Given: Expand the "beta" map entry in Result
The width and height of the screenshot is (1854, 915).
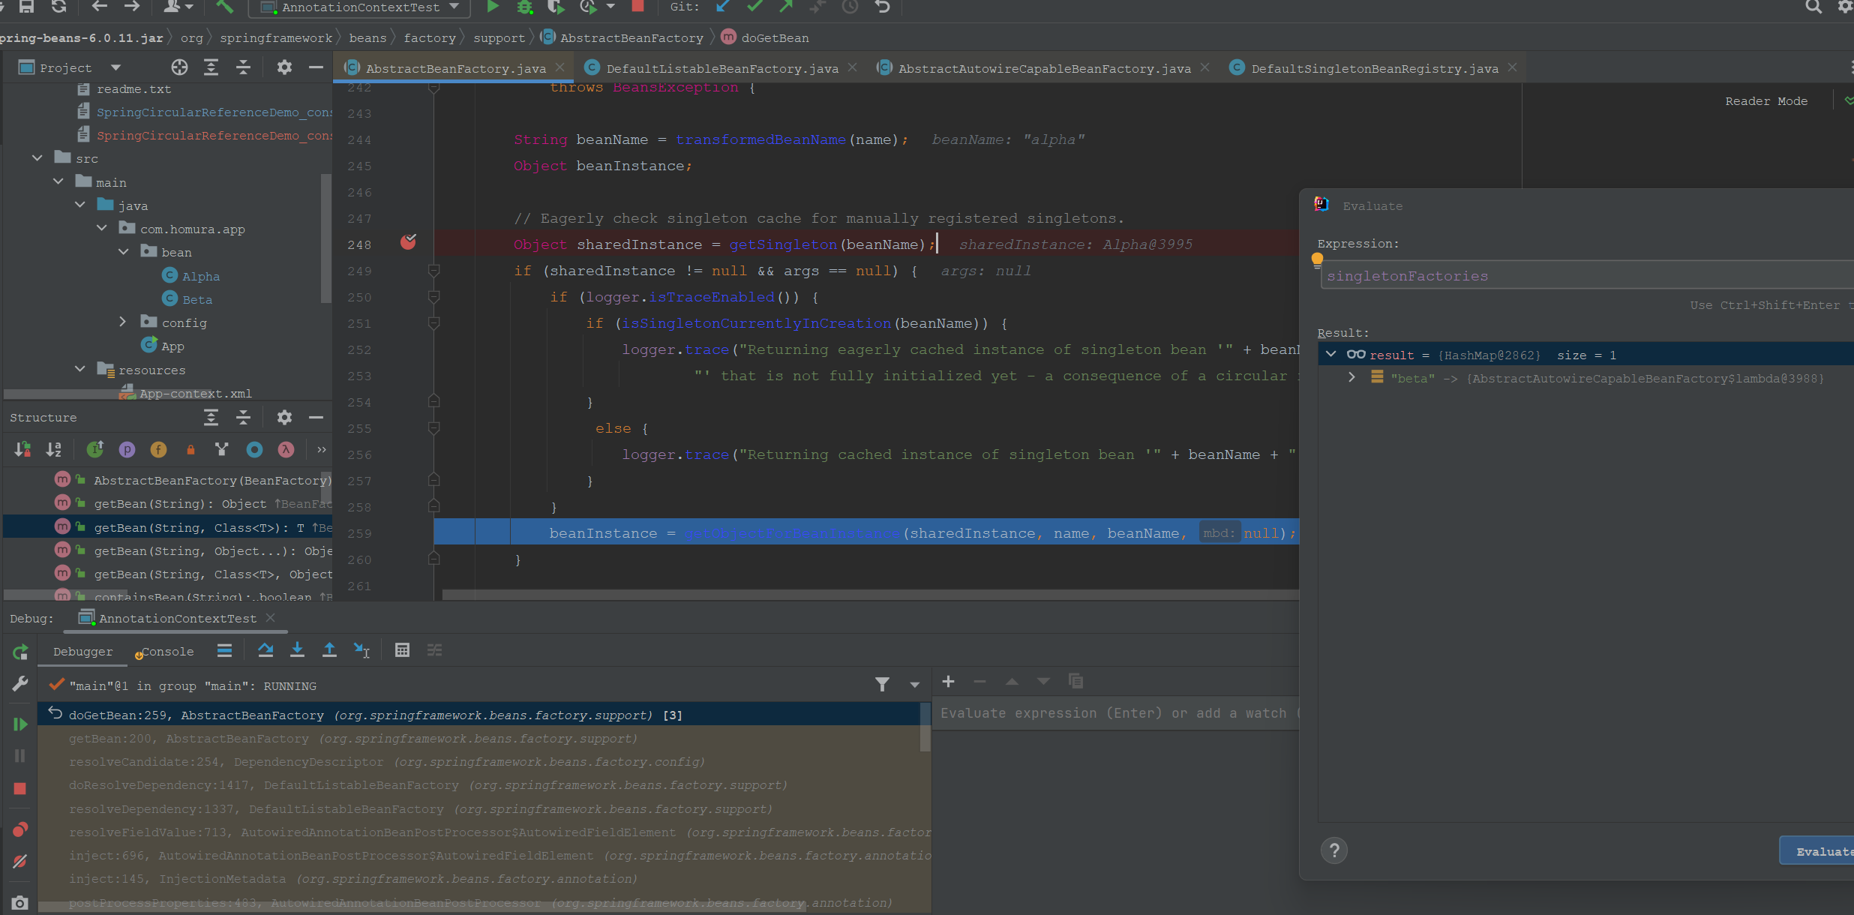Looking at the screenshot, I should point(1351,378).
